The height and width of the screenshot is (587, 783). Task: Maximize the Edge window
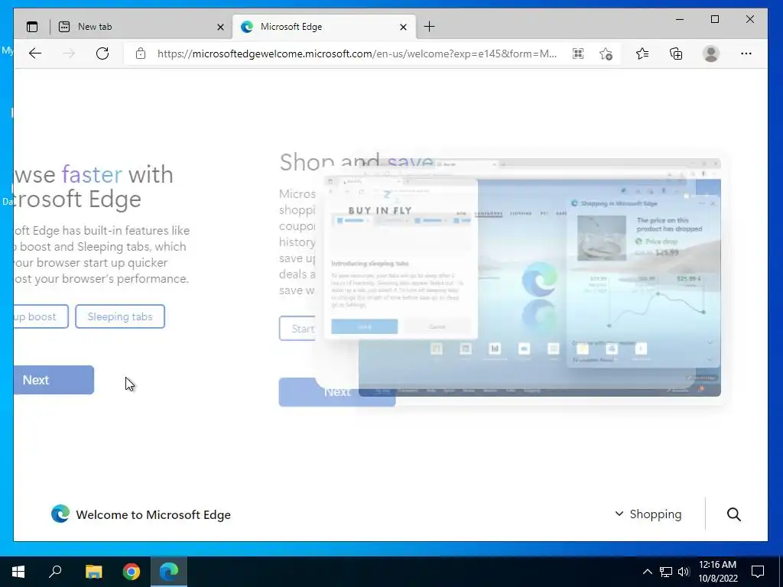(715, 19)
